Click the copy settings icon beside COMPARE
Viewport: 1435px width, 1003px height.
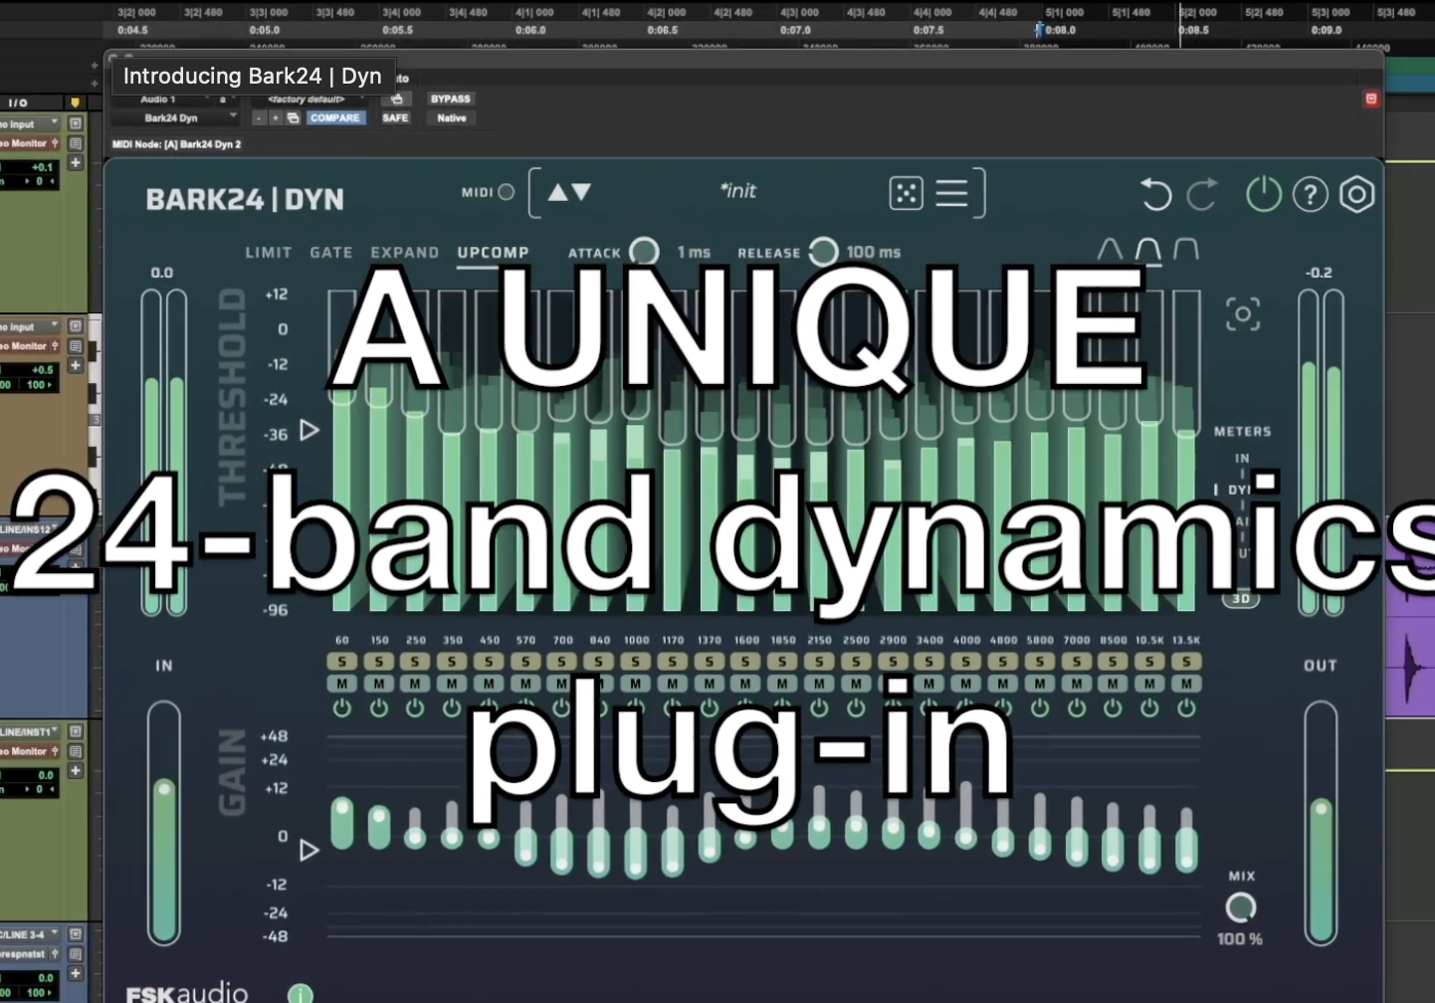coord(293,117)
